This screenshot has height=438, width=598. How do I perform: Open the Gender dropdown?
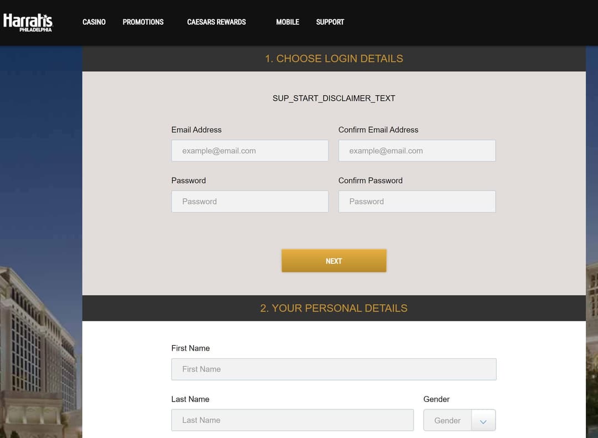click(x=447, y=420)
